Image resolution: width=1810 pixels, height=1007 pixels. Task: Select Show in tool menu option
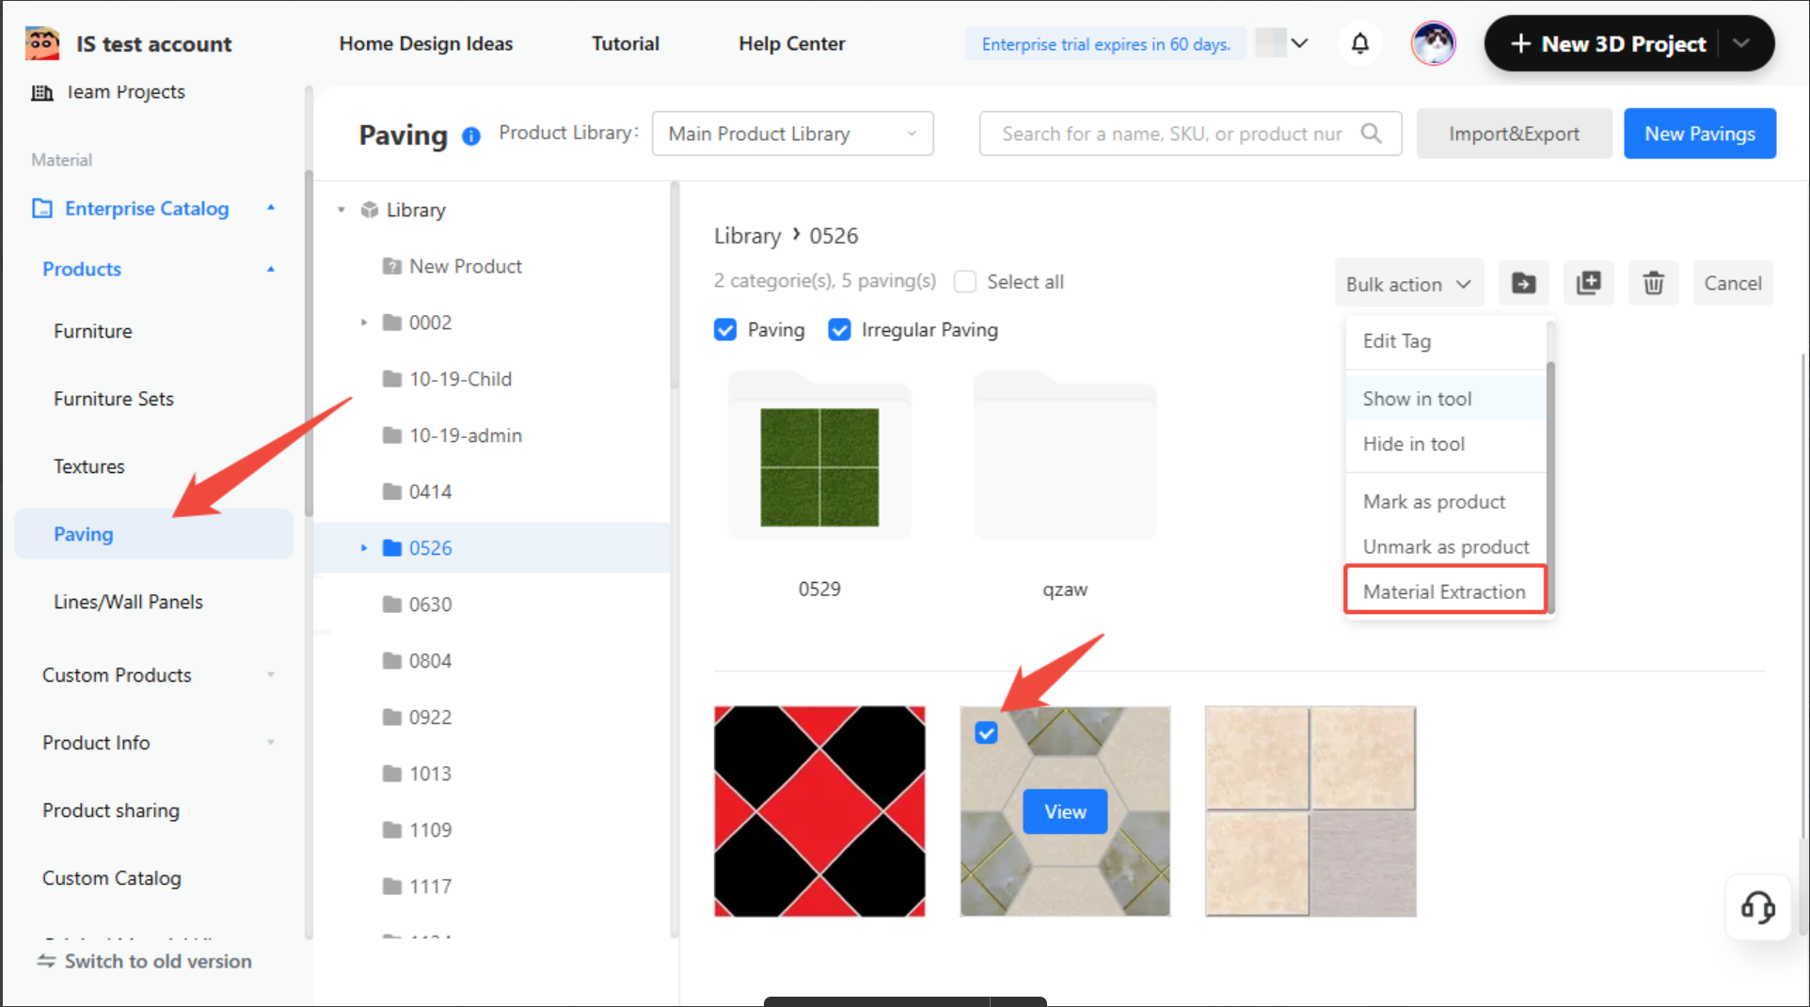click(1417, 399)
